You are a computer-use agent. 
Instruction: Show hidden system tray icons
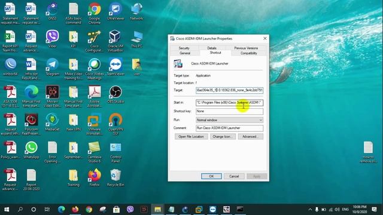(x=310, y=209)
